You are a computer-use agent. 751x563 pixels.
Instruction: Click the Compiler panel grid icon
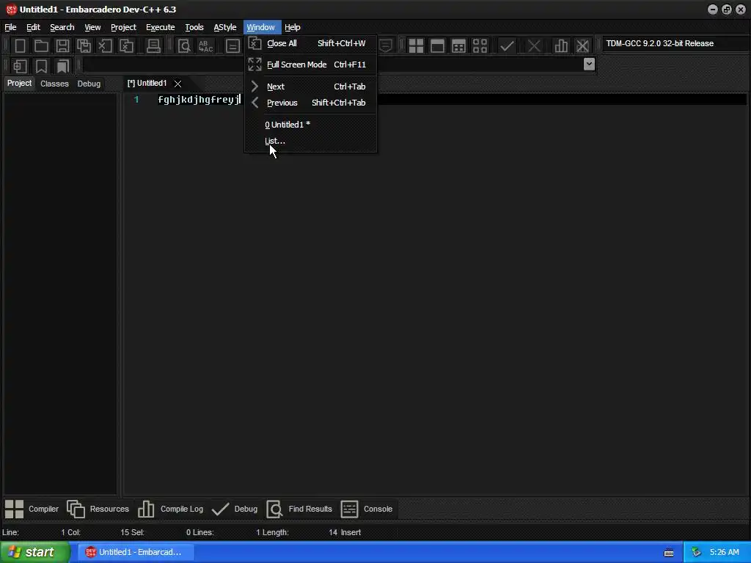click(15, 509)
